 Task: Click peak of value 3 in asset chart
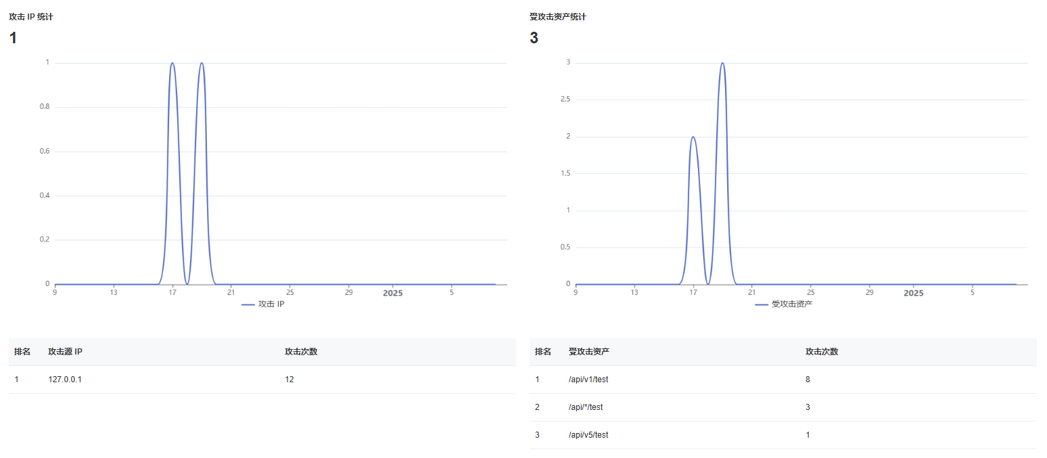[x=722, y=64]
